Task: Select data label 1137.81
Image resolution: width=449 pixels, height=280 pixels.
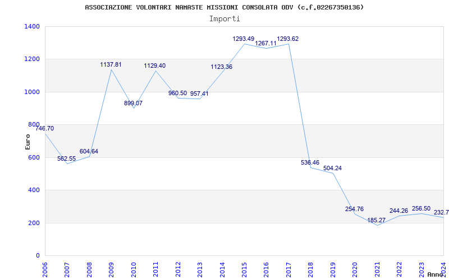Action: pos(111,64)
